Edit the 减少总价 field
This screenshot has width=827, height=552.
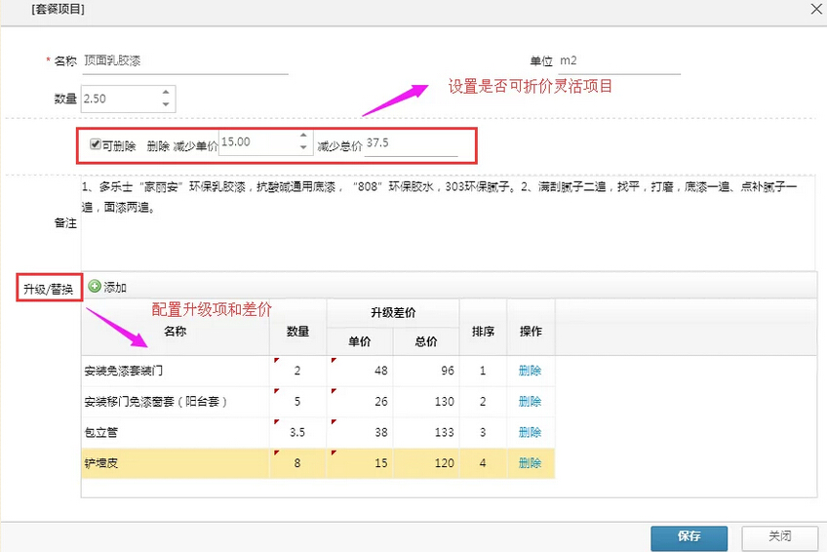(x=410, y=143)
